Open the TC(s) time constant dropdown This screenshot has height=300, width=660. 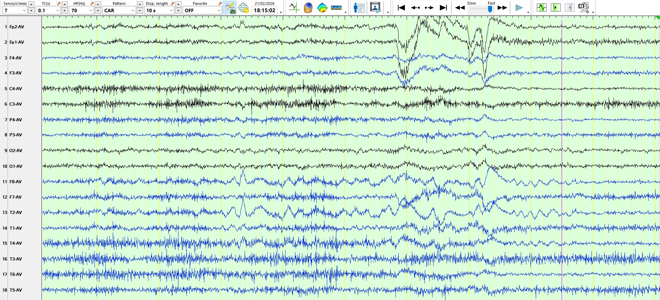[48, 10]
